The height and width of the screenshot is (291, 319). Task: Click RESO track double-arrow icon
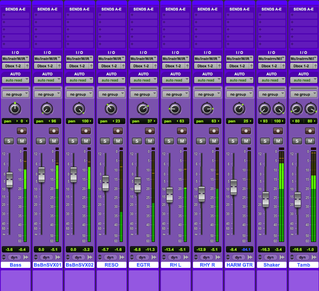click(122, 257)
